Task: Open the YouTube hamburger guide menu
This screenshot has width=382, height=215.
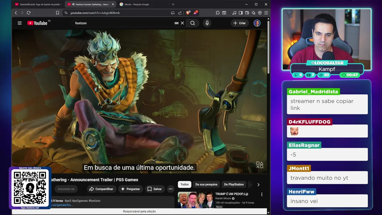Action: [x=20, y=23]
